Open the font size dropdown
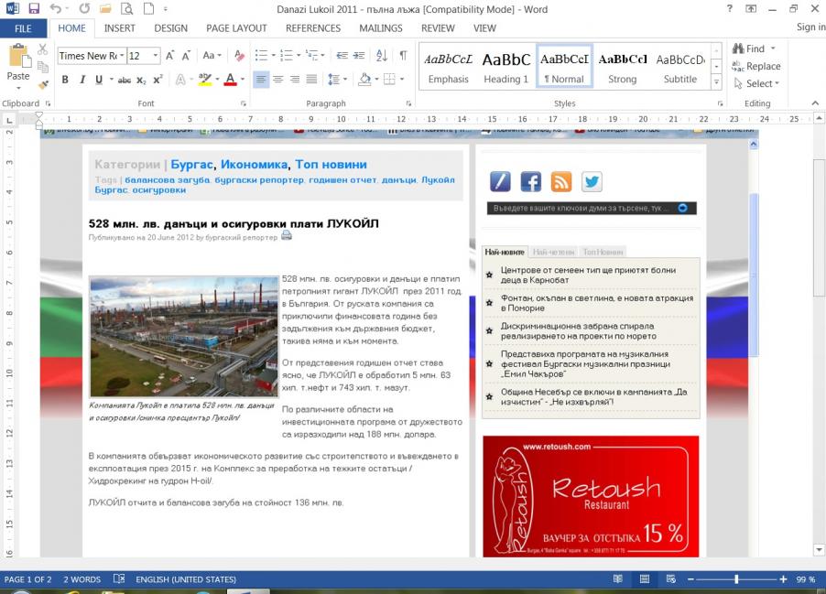 pos(156,55)
